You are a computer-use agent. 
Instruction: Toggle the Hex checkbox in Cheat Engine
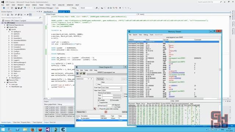tap(97, 84)
